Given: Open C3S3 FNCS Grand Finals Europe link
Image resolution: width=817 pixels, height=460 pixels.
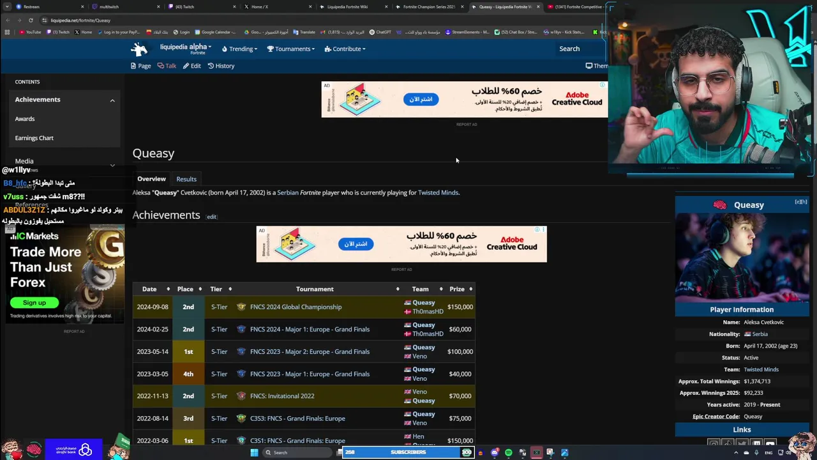Looking at the screenshot, I should tap(297, 418).
